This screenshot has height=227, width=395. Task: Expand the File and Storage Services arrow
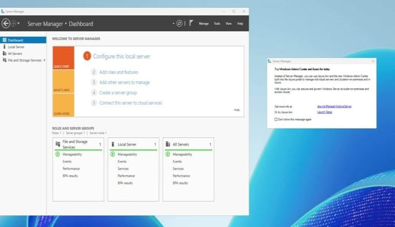tap(45, 60)
